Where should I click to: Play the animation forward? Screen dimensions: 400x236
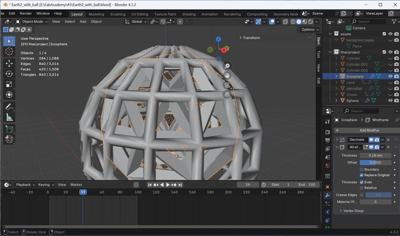click(168, 185)
